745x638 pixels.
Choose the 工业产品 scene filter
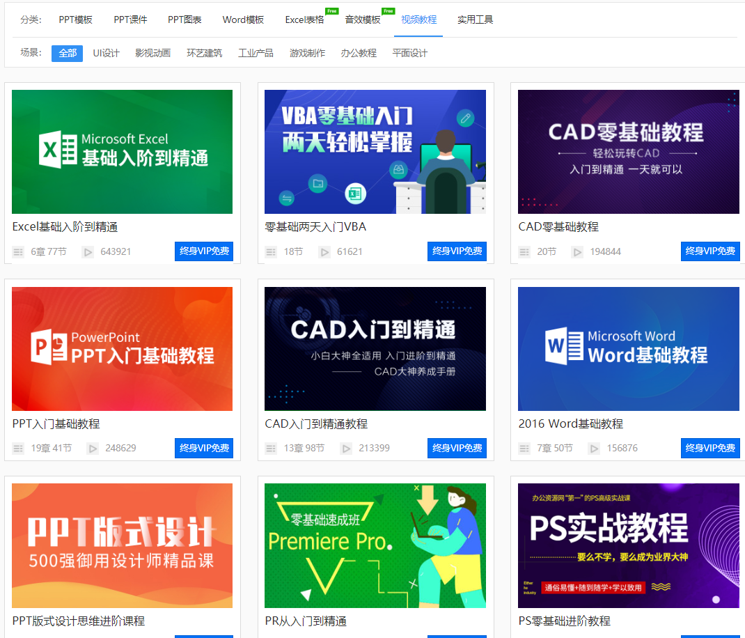[x=256, y=53]
